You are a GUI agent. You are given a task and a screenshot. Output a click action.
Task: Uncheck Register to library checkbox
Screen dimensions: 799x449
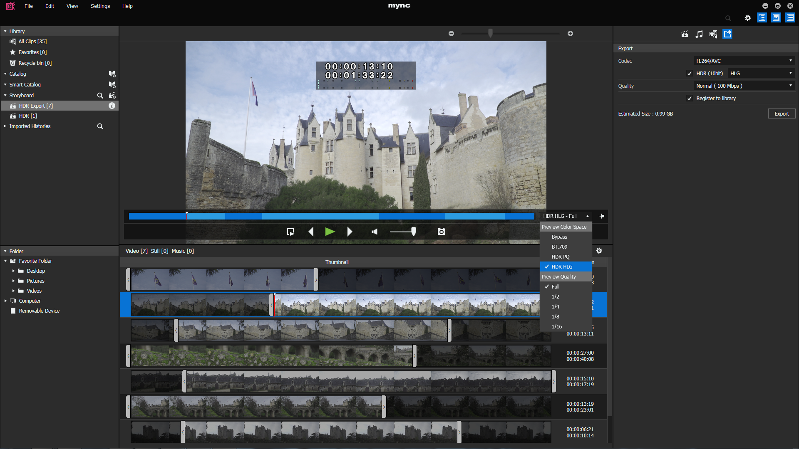pyautogui.click(x=690, y=99)
